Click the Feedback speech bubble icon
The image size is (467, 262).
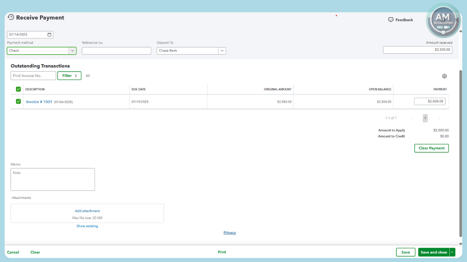pyautogui.click(x=391, y=20)
